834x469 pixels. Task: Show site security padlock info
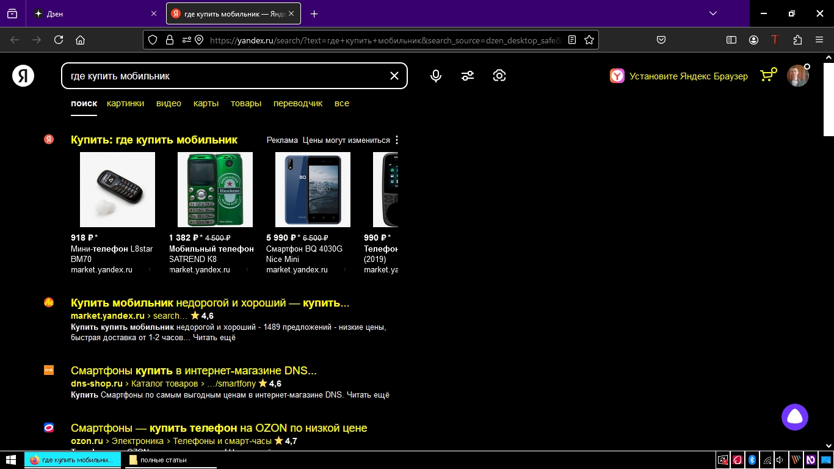169,40
